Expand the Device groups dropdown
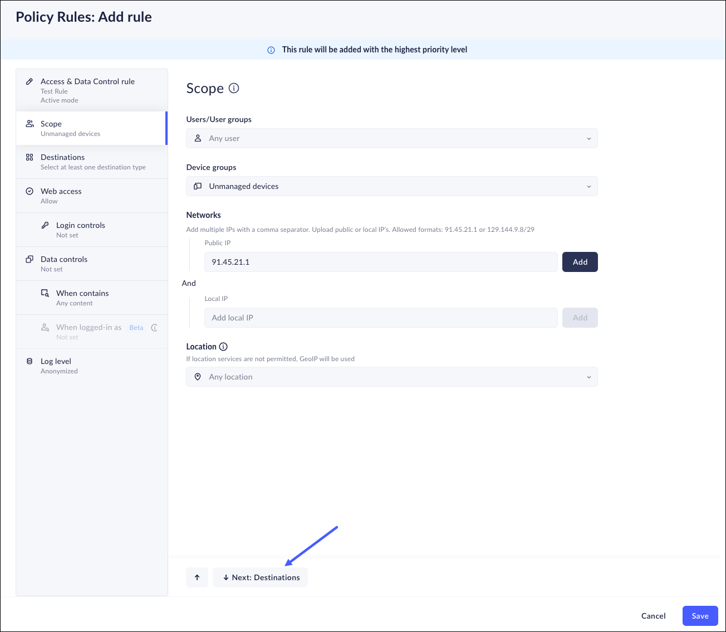The width and height of the screenshot is (726, 632). (x=391, y=186)
